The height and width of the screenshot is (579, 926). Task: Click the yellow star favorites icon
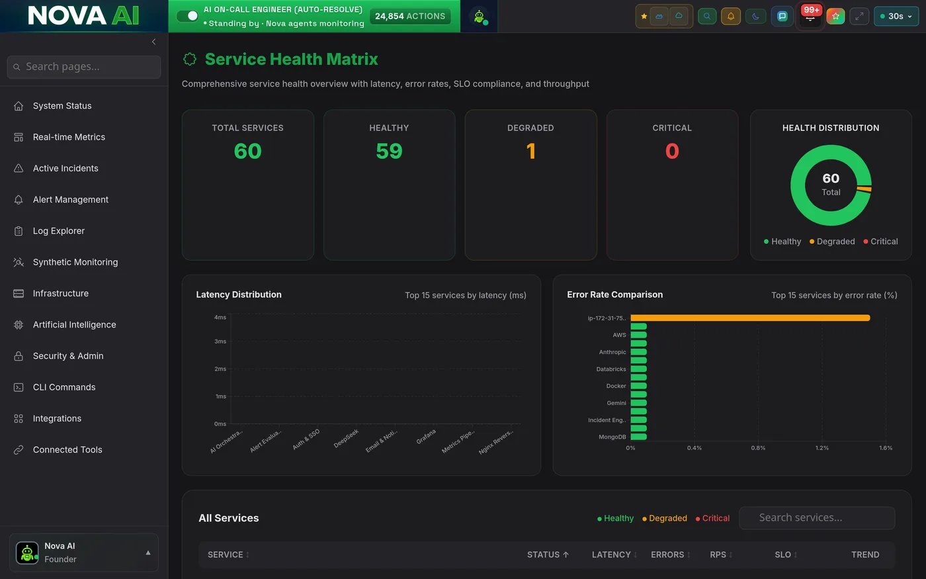[644, 17]
